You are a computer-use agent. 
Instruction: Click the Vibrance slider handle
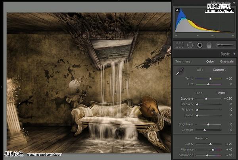[213, 150]
